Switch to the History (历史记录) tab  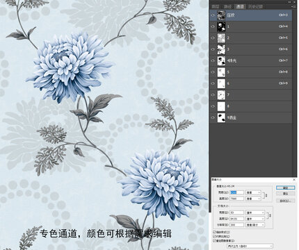click(x=255, y=6)
